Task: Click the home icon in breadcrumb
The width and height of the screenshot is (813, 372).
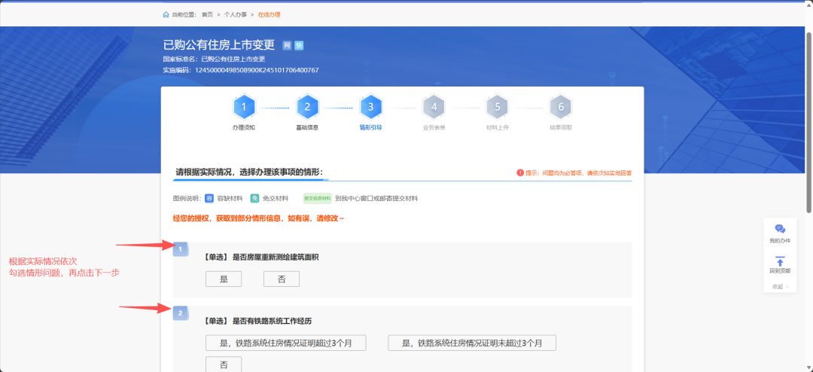Action: pyautogui.click(x=166, y=14)
